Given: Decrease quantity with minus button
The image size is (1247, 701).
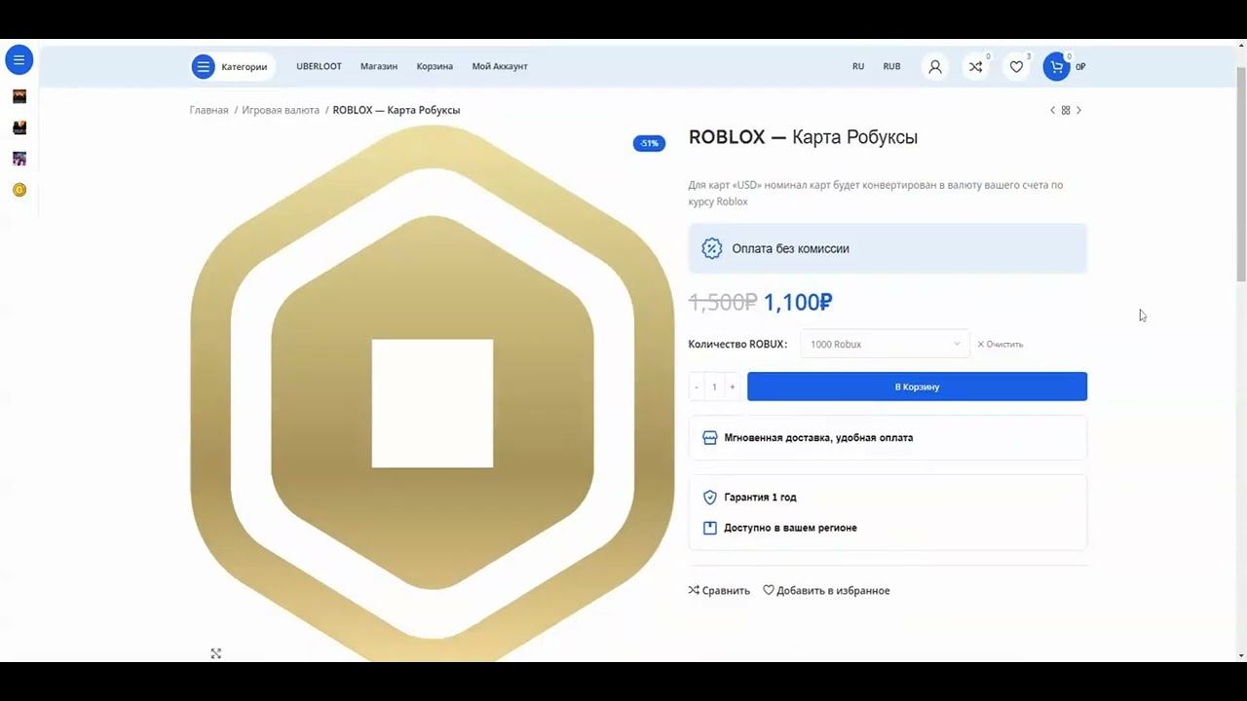Looking at the screenshot, I should (697, 387).
